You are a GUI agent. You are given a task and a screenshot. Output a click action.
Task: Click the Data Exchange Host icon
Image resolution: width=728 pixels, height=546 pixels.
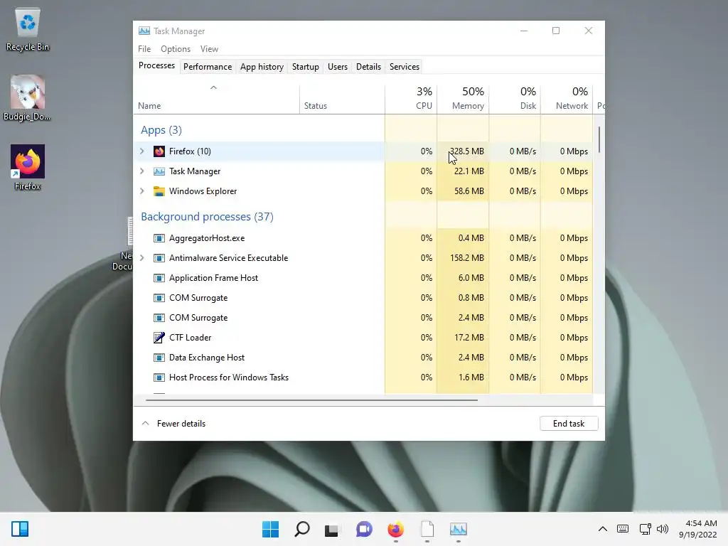[159, 358]
